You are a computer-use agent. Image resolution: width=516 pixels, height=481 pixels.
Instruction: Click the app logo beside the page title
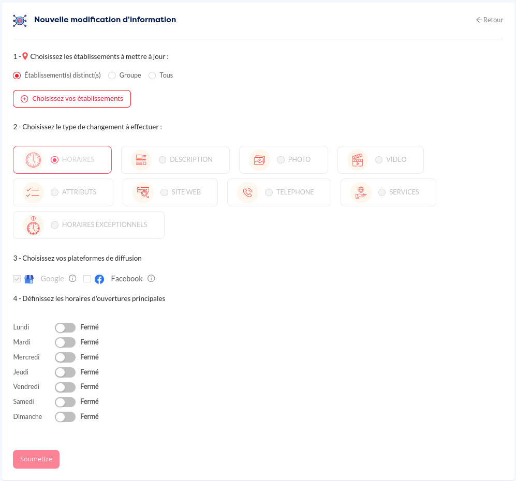(20, 21)
